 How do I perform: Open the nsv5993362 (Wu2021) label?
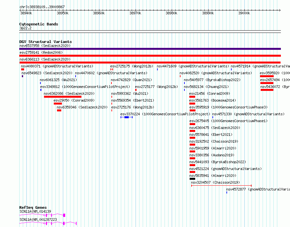[x=130, y=93]
